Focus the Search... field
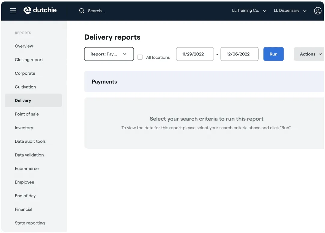The image size is (325, 233). [x=96, y=11]
